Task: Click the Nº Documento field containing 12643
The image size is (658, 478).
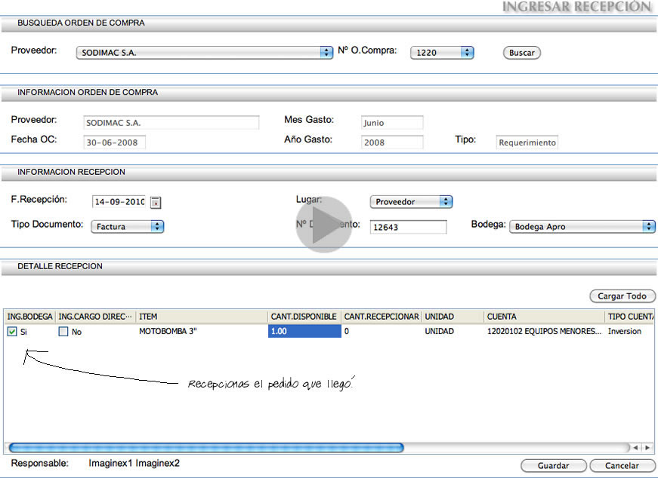Action: pyautogui.click(x=408, y=227)
